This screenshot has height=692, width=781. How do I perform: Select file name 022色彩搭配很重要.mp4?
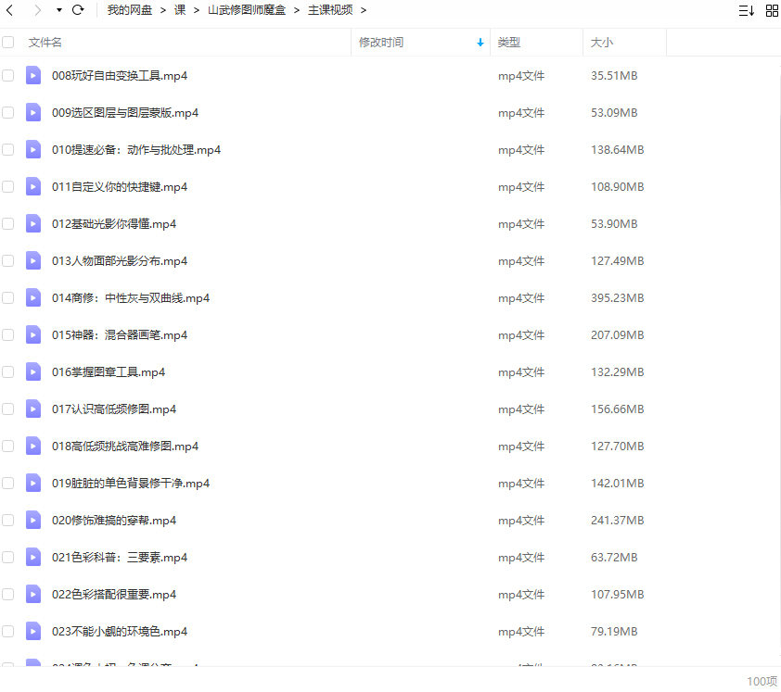tap(114, 595)
